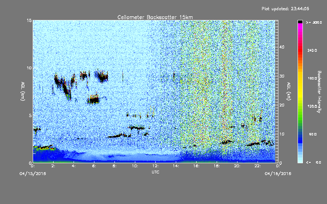This screenshot has width=327, height=204.
Task: Click the 14: hour tick on time axis
Action: coord(176,166)
